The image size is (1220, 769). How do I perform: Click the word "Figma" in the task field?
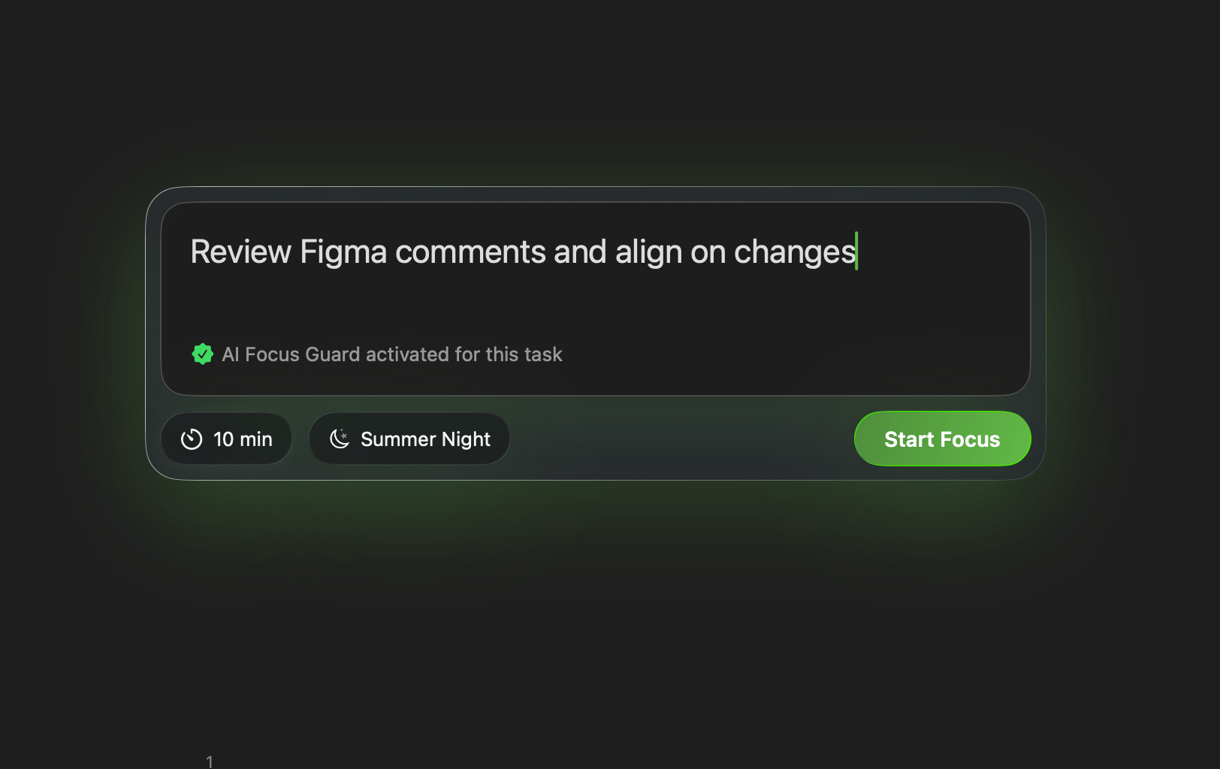pyautogui.click(x=343, y=252)
